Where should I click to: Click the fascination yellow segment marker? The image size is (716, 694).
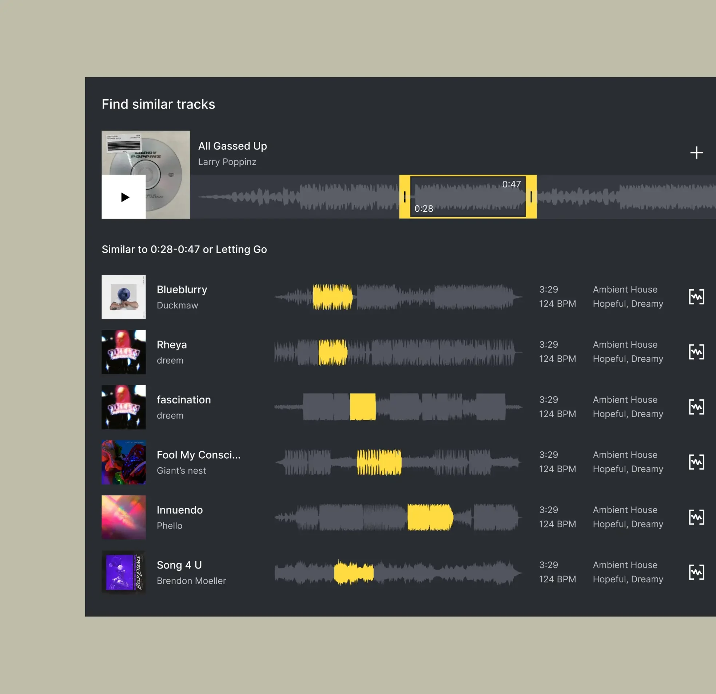pyautogui.click(x=362, y=406)
